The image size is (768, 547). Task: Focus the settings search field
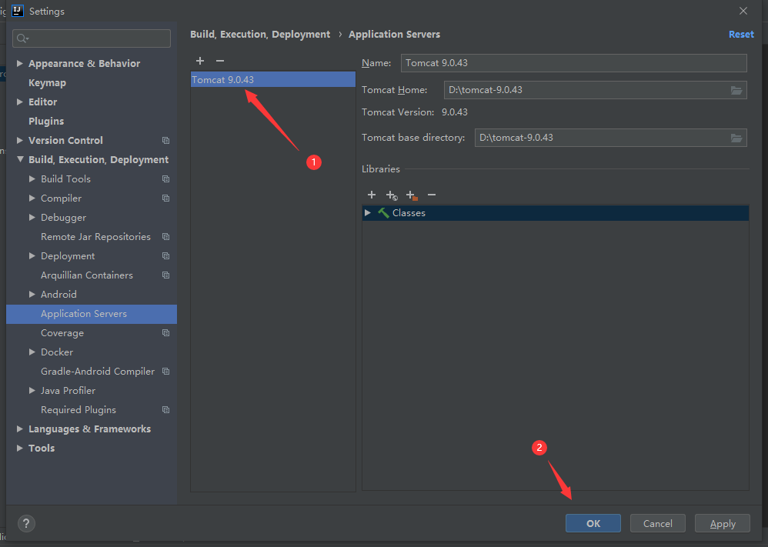click(x=92, y=38)
